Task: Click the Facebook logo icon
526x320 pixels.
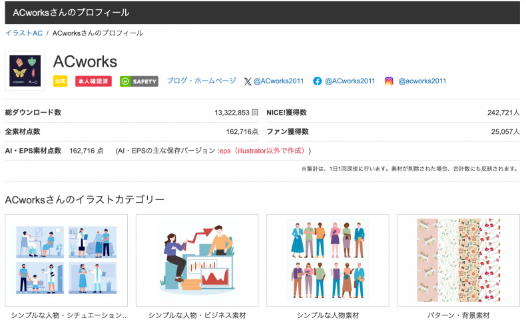Action: (x=317, y=81)
